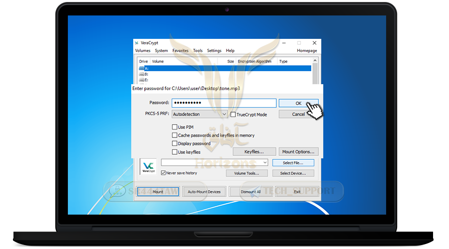This screenshot has height=249, width=449.
Task: Open the Tools menu
Action: pyautogui.click(x=198, y=51)
